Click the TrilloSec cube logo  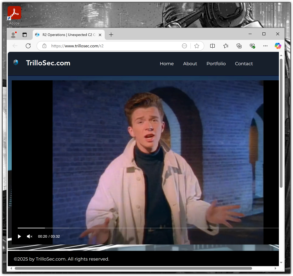(16, 62)
